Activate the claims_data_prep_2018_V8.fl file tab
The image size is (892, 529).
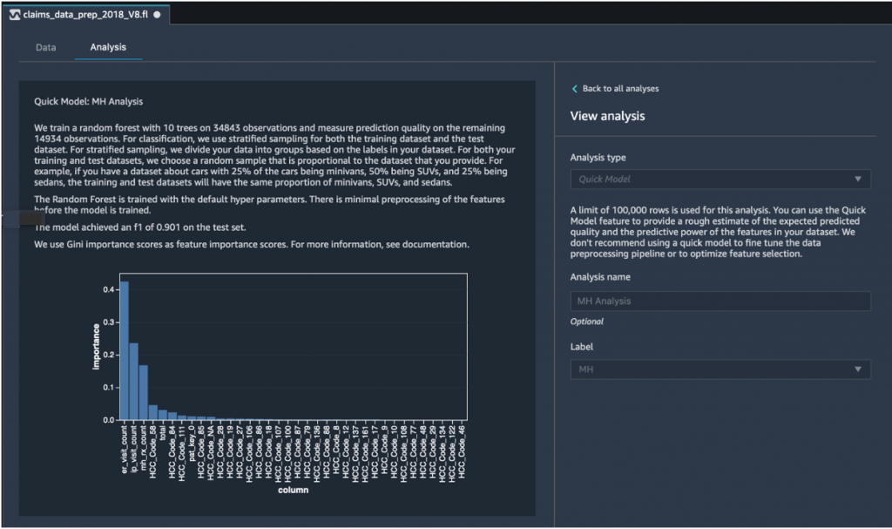tap(85, 15)
